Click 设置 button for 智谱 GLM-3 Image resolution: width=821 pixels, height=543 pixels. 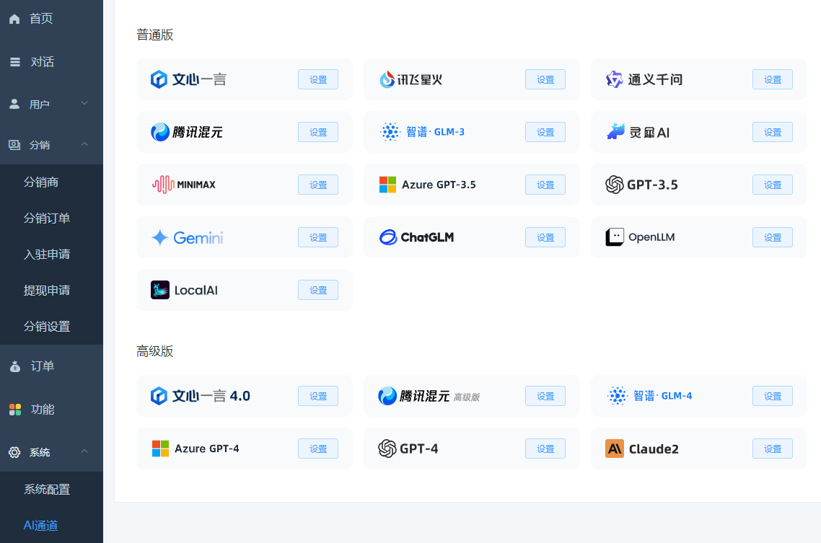(x=545, y=132)
